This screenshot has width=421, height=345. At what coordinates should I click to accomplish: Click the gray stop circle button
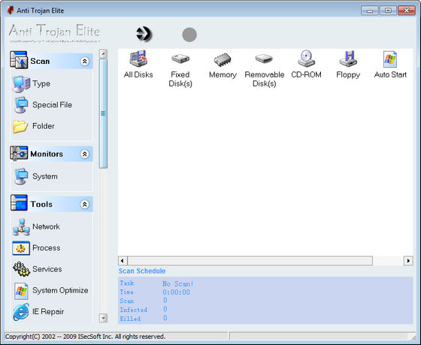pos(189,35)
